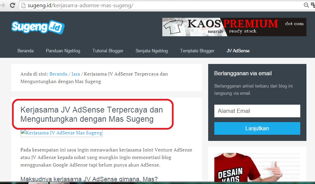Focus the Alamat Email input field
This screenshot has height=184, width=315.
coord(257,111)
